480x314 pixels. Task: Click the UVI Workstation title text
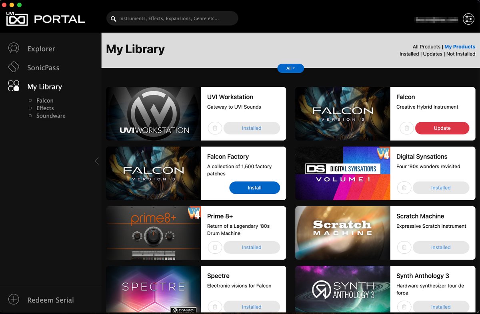[230, 97]
